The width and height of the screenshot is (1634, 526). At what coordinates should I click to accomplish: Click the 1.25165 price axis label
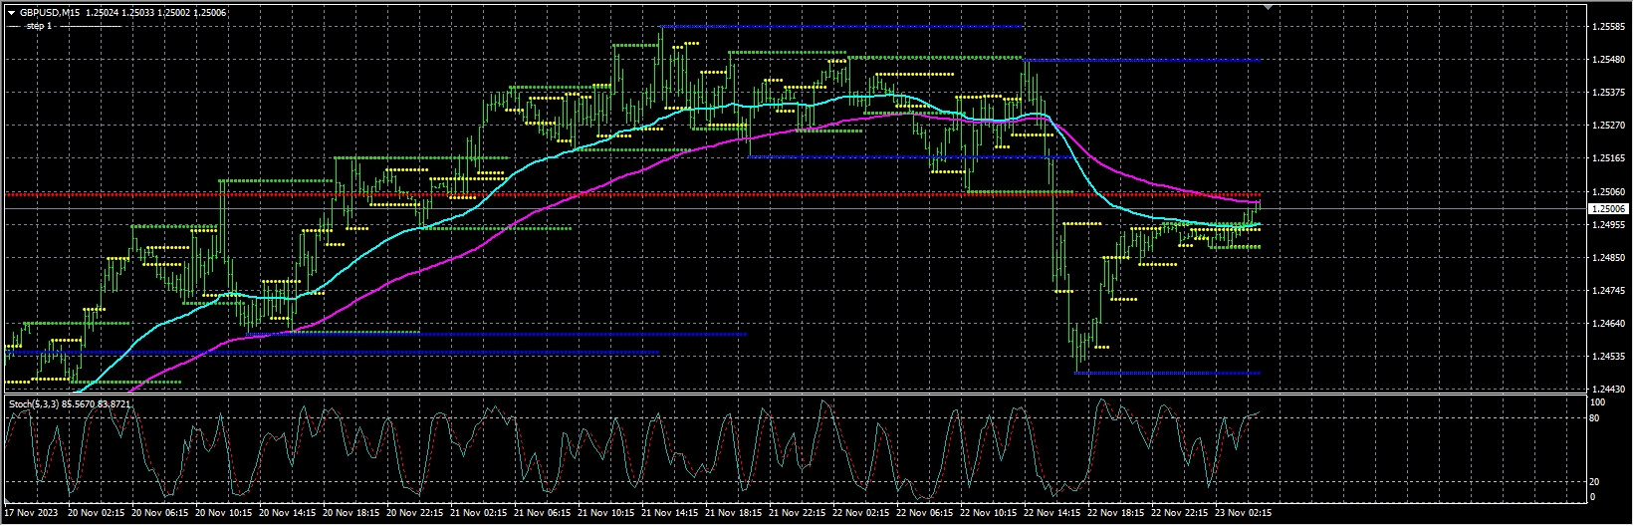pyautogui.click(x=1608, y=159)
